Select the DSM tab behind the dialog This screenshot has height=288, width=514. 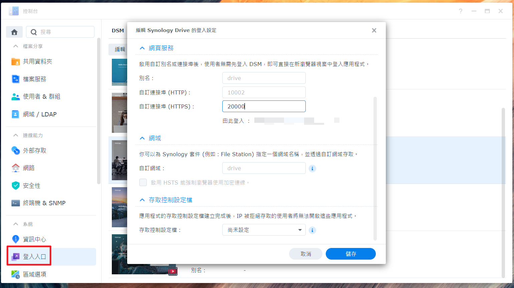[x=118, y=31]
